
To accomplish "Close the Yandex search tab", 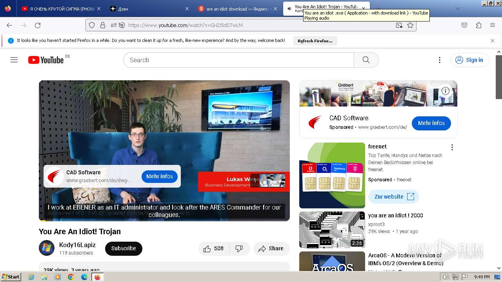I will [x=275, y=9].
